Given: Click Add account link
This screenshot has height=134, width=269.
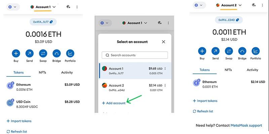Looking at the screenshot, I should tap(114, 103).
